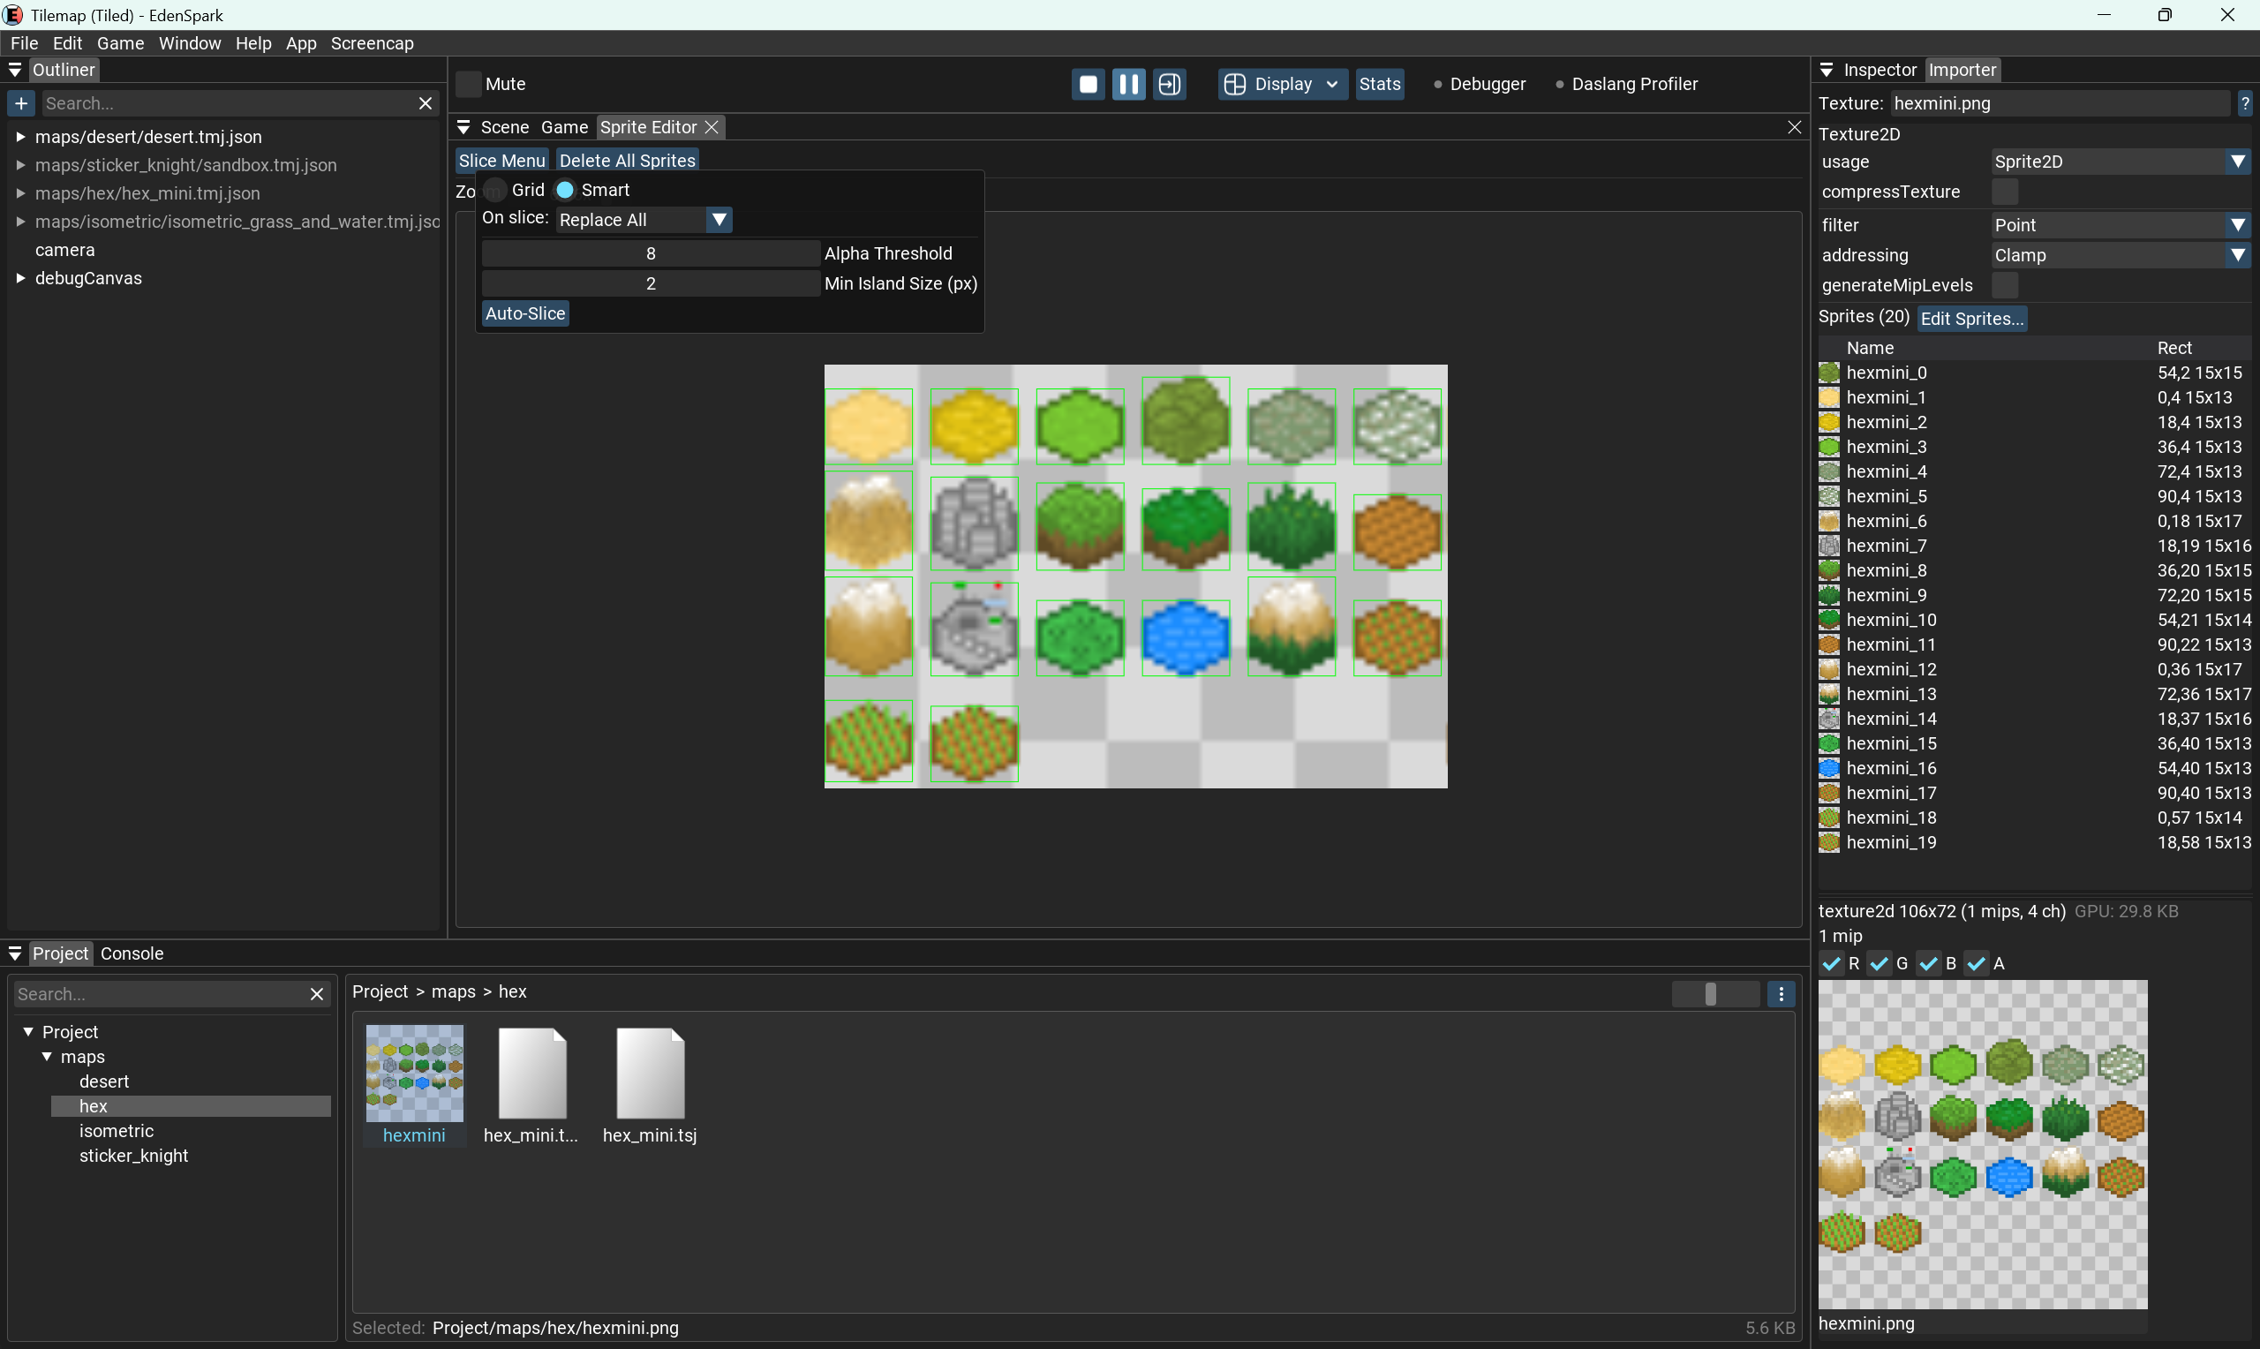The width and height of the screenshot is (2260, 1349).
Task: Expand maps/desert/desert.tmj.json in Outliner
Action: tap(20, 137)
